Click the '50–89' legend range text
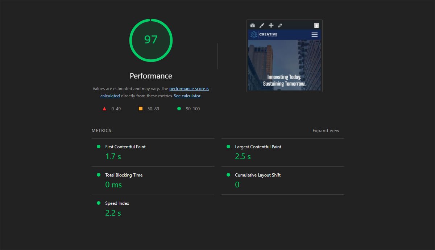Viewport: 435px width, 250px height. point(153,109)
